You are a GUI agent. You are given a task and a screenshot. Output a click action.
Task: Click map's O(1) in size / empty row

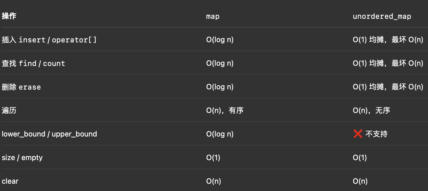[213, 158]
